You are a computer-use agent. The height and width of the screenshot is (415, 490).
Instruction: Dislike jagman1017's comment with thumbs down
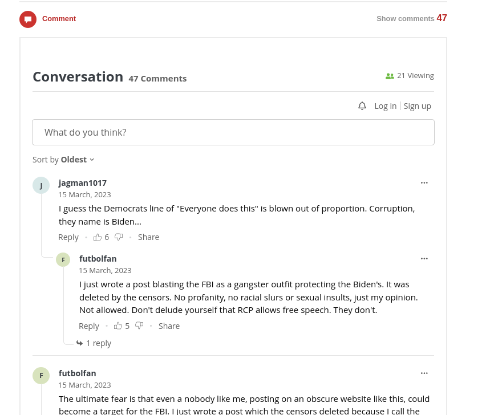pos(119,237)
